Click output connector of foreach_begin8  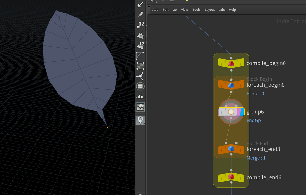coord(231,92)
